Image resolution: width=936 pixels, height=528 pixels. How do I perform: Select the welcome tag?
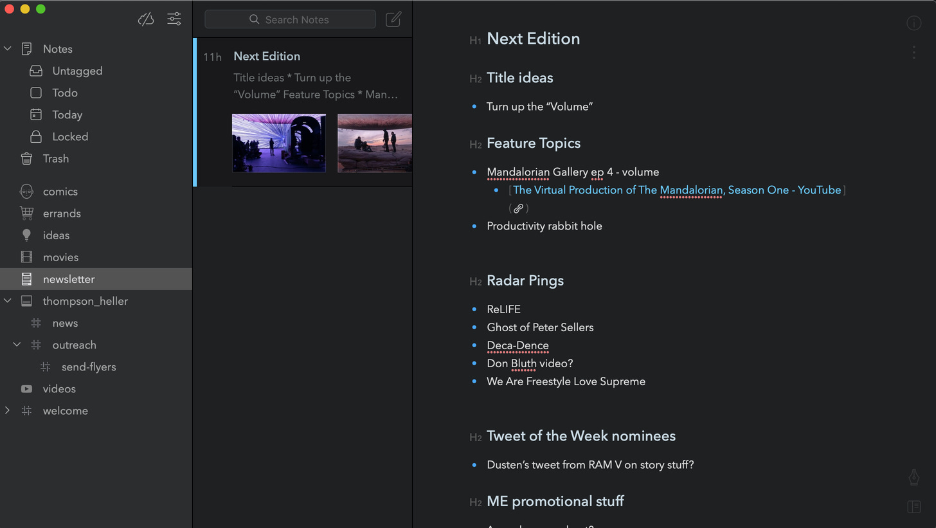(x=66, y=410)
